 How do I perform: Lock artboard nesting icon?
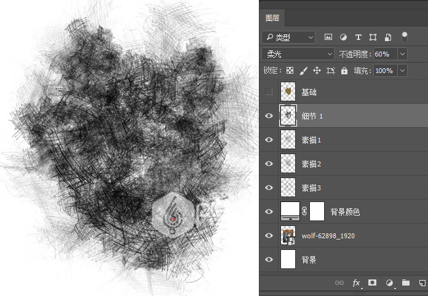click(x=331, y=71)
